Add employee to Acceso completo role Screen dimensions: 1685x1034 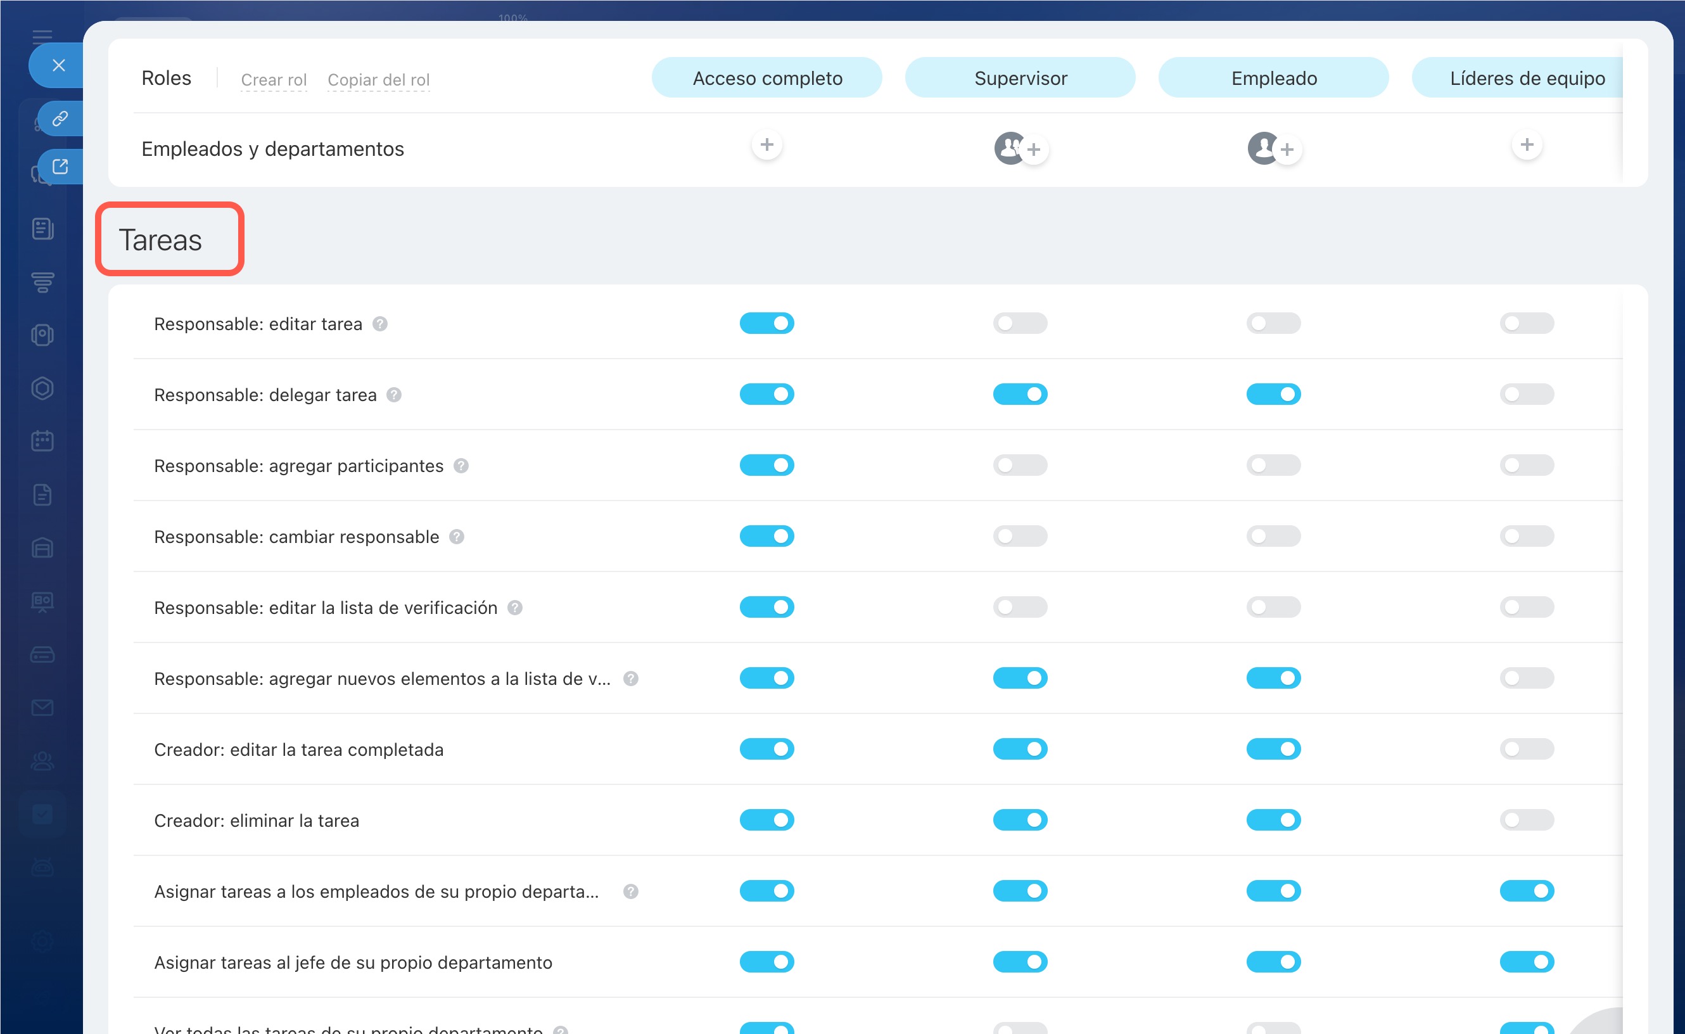coord(766,145)
